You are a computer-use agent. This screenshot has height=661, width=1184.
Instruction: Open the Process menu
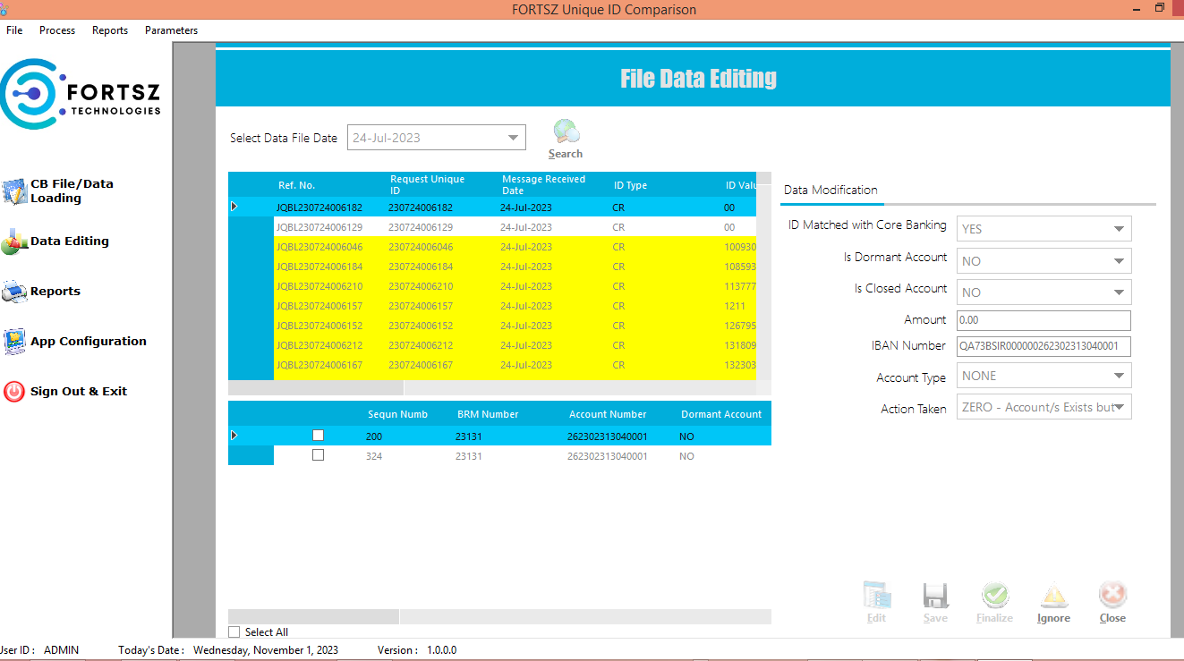pyautogui.click(x=57, y=30)
